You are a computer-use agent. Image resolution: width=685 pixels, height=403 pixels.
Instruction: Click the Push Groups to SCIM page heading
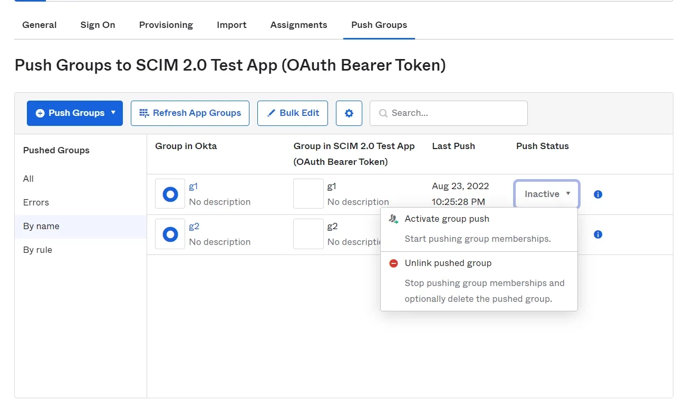tap(230, 65)
